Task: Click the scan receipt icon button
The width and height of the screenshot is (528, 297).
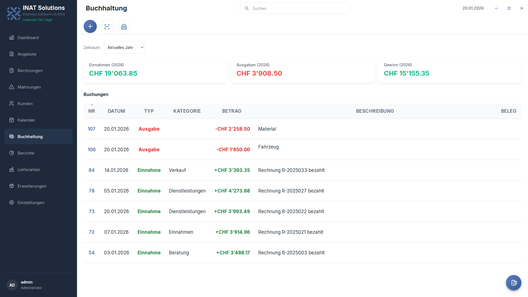Action: [x=107, y=27]
